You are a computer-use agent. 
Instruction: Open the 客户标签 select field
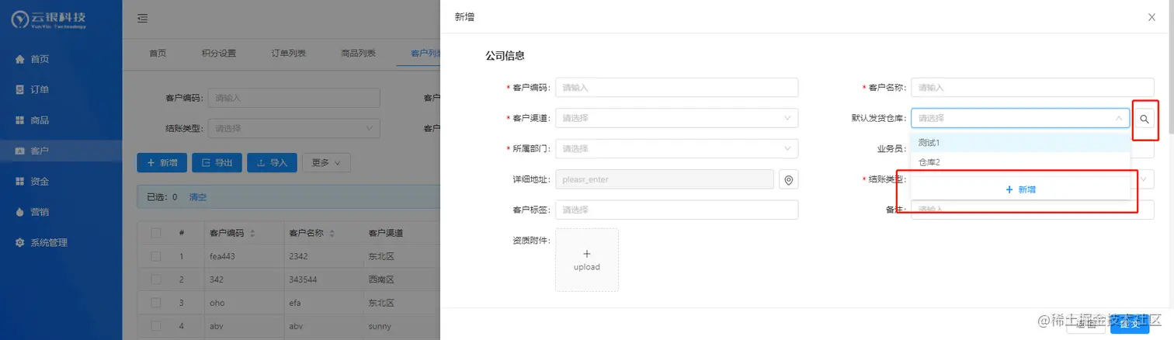tap(676, 210)
